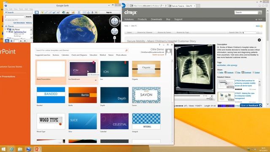Viewport: 270px width, 152px height.
Task: Select the ruler tool in Google Earth
Action: tap(79, 12)
